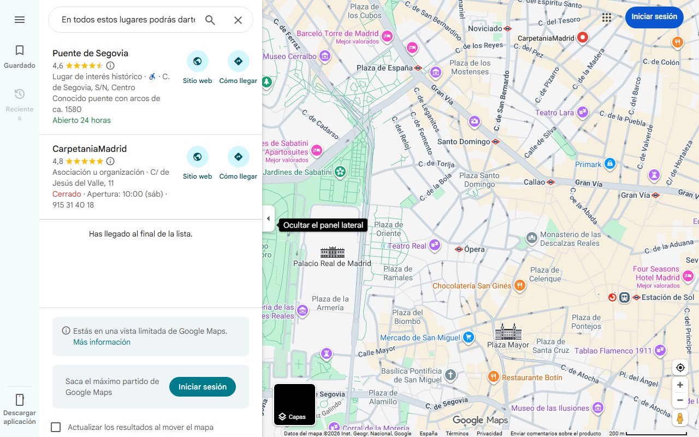This screenshot has height=437, width=699.
Task: Enable updating results when moving the map
Action: [x=56, y=427]
